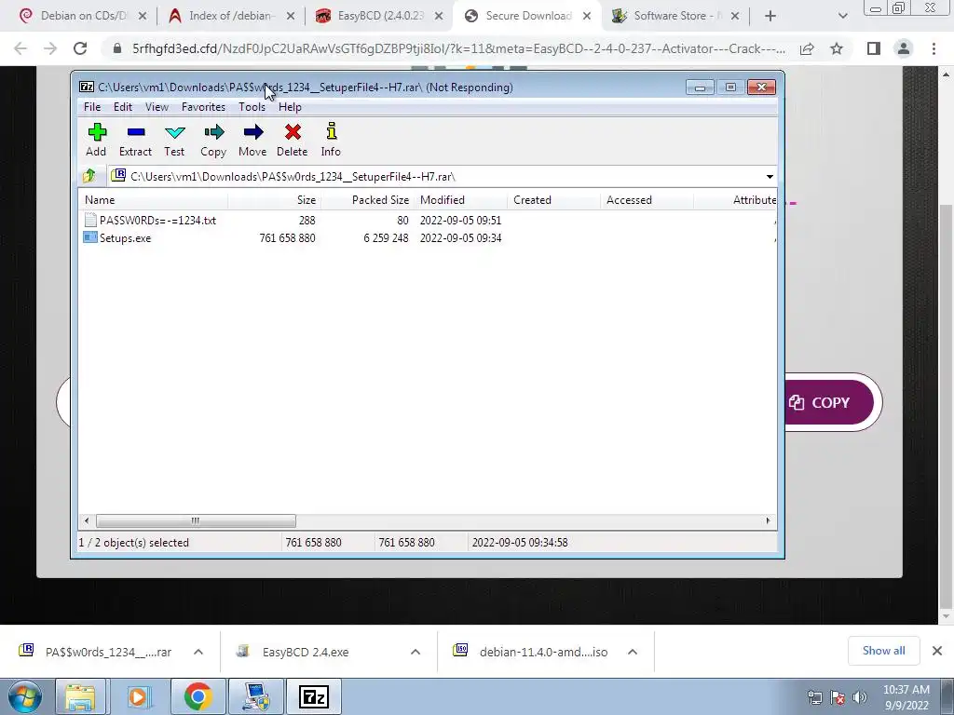Open the Help menu in 7-Zip
The height and width of the screenshot is (715, 954).
tap(291, 107)
